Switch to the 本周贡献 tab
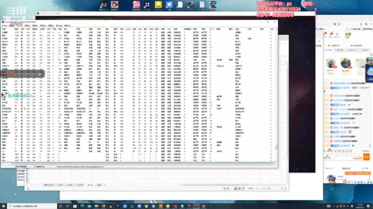 click(339, 50)
